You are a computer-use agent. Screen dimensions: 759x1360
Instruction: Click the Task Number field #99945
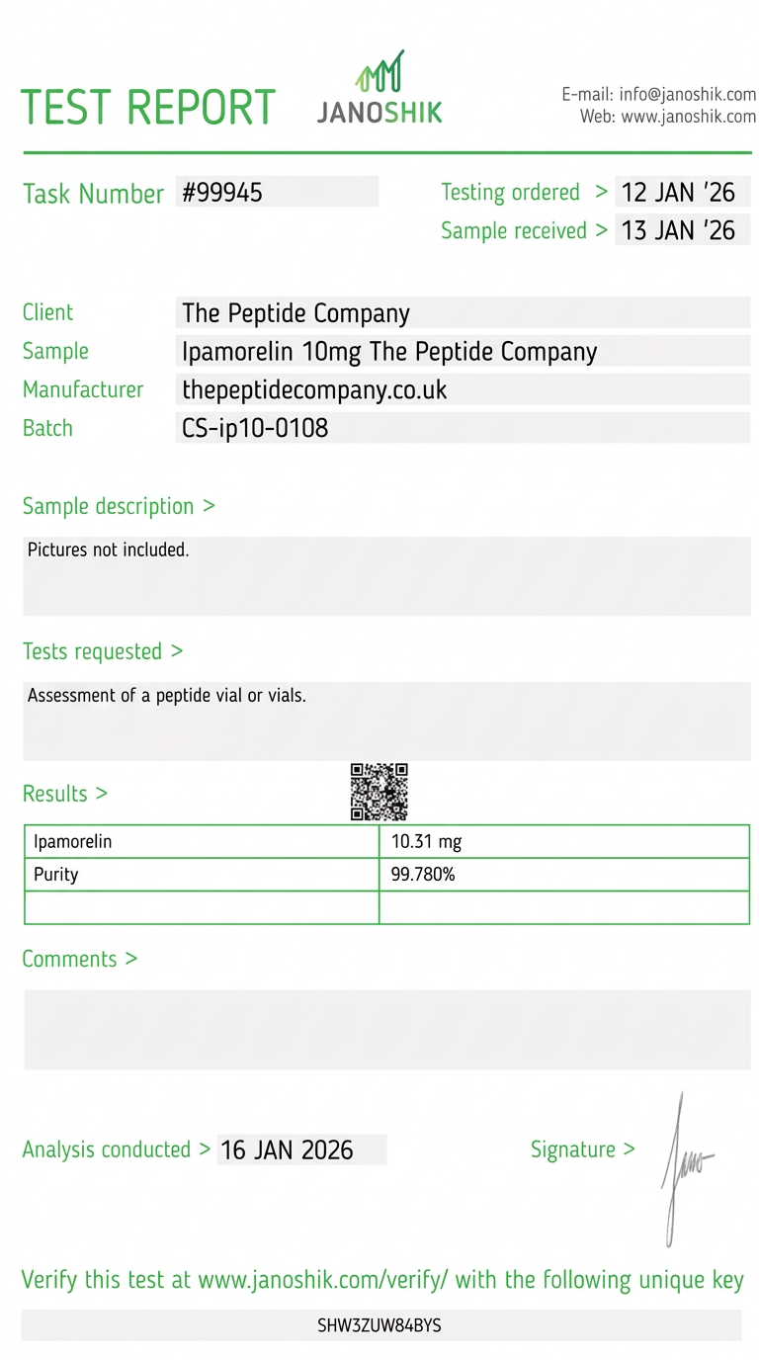[277, 192]
